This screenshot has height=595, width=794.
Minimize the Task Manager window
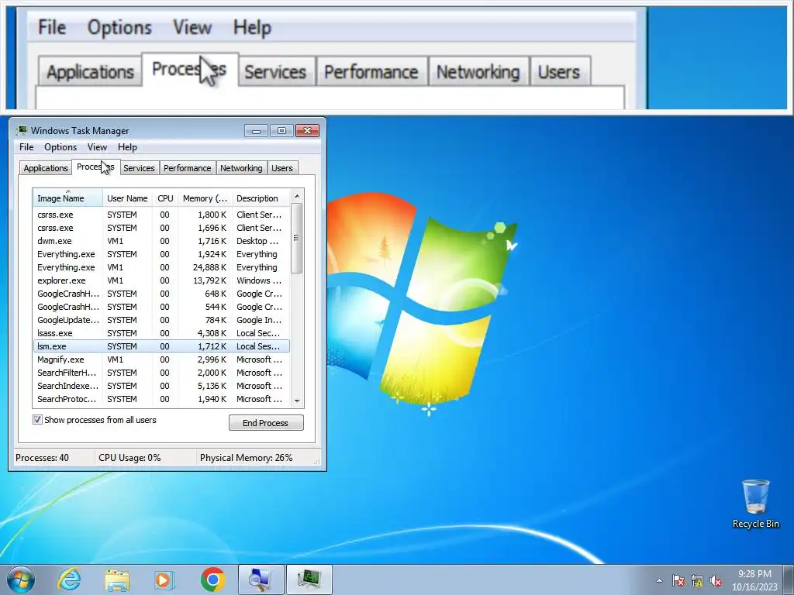pos(256,131)
